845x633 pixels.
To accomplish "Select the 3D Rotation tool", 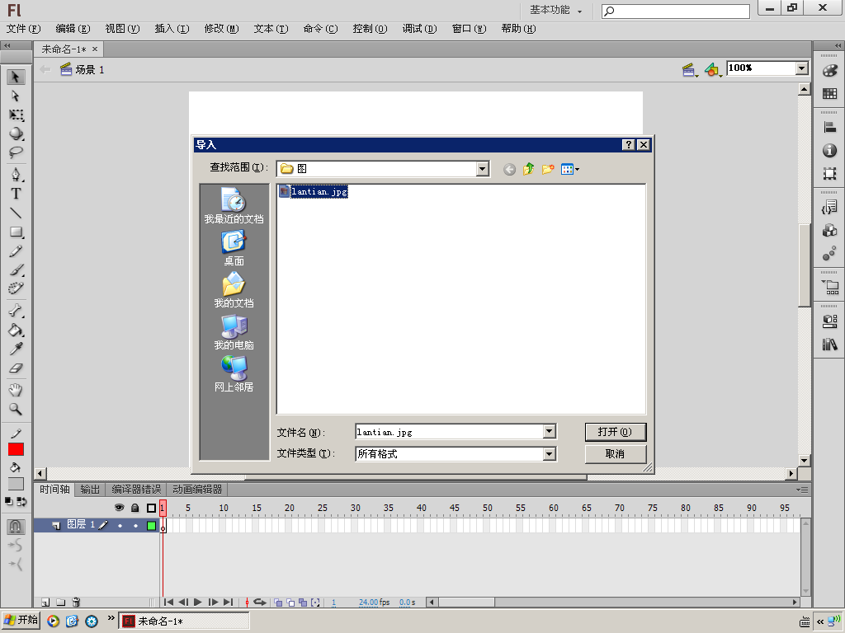I will click(16, 134).
